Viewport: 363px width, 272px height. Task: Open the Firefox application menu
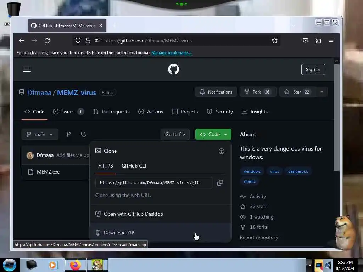(x=331, y=40)
